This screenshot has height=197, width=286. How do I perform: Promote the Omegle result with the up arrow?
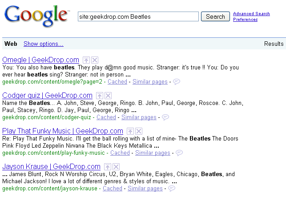pyautogui.click(x=86, y=60)
